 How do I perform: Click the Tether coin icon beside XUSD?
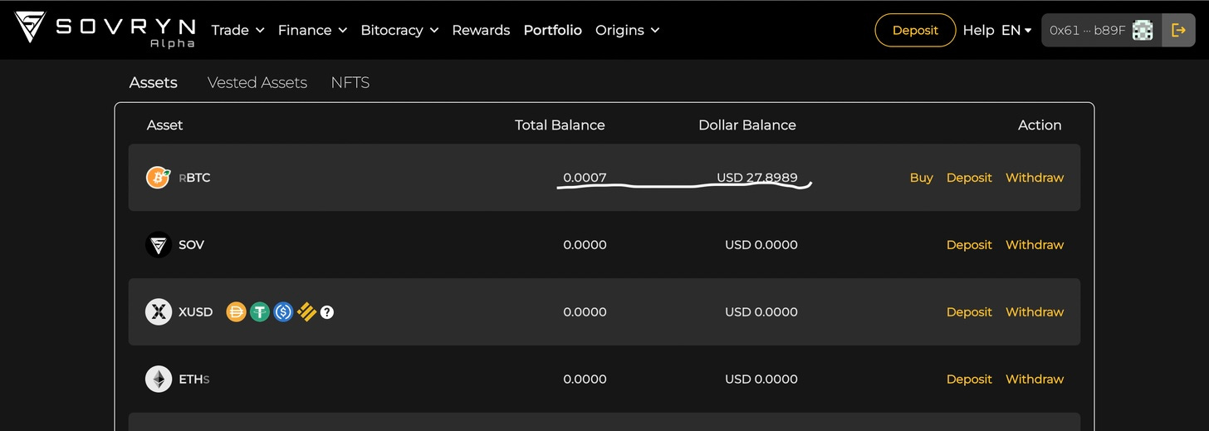(x=260, y=312)
